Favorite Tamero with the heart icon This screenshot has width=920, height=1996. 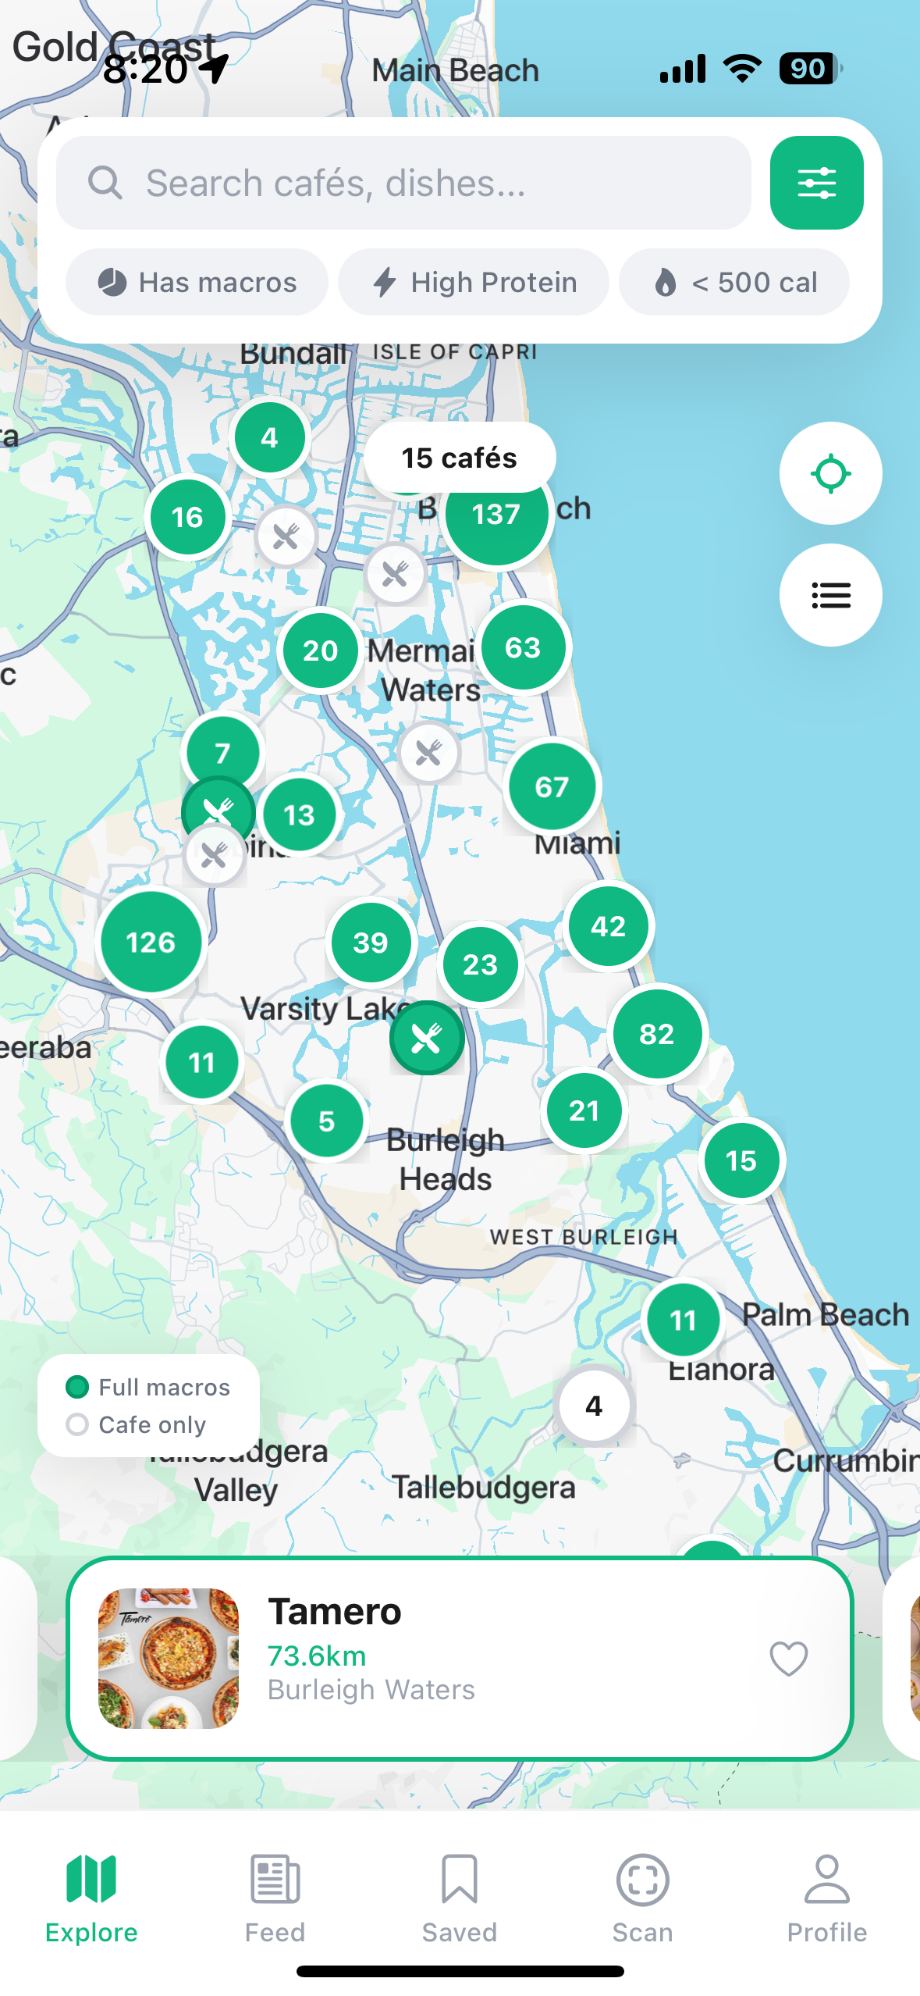point(788,1657)
